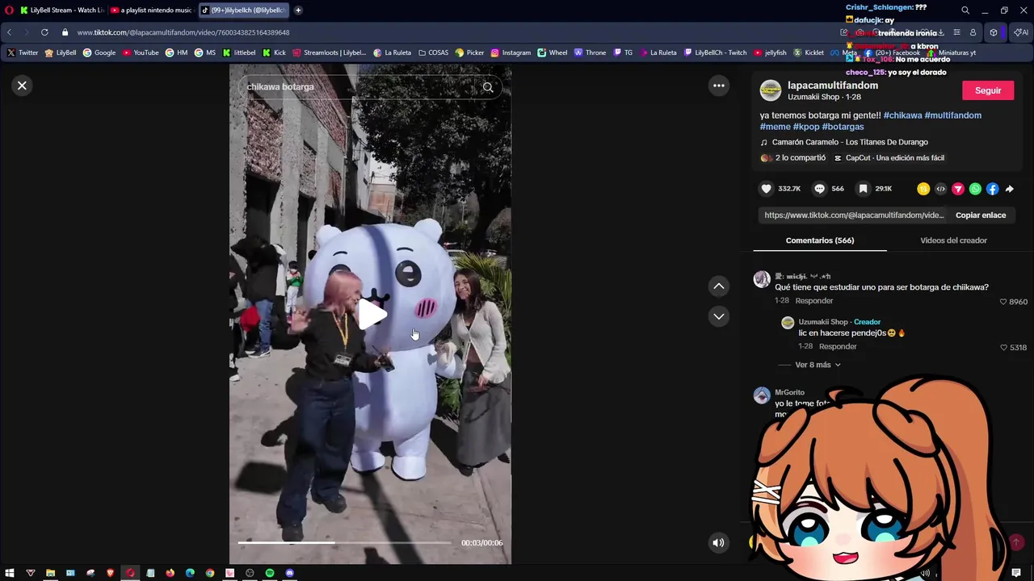Open the Opera browser search icon
The height and width of the screenshot is (581, 1034).
point(965,10)
